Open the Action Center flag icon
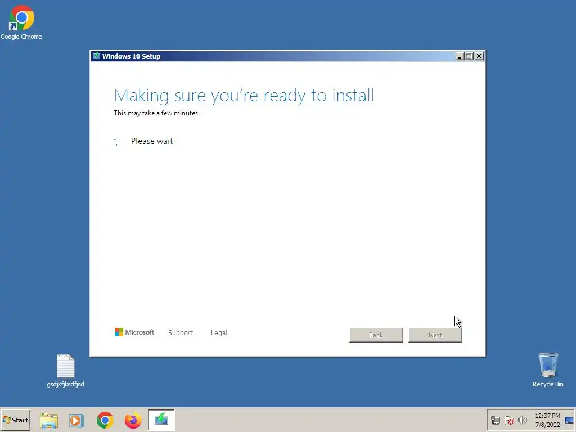This screenshot has height=432, width=576. click(508, 420)
